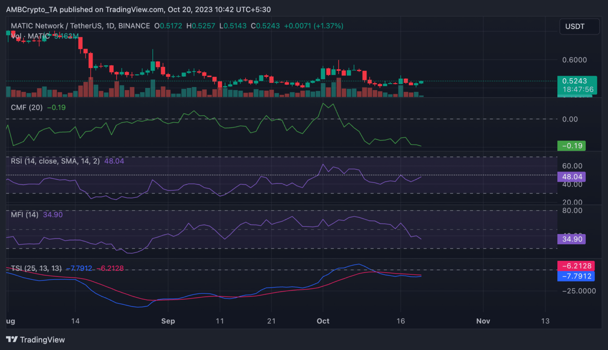Select the CMF (20) indicator legend

tap(27, 107)
